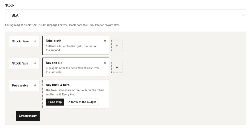The image size is (250, 133).
Task: Click the 'treasury's share of the tax' description
Action: point(75,92)
